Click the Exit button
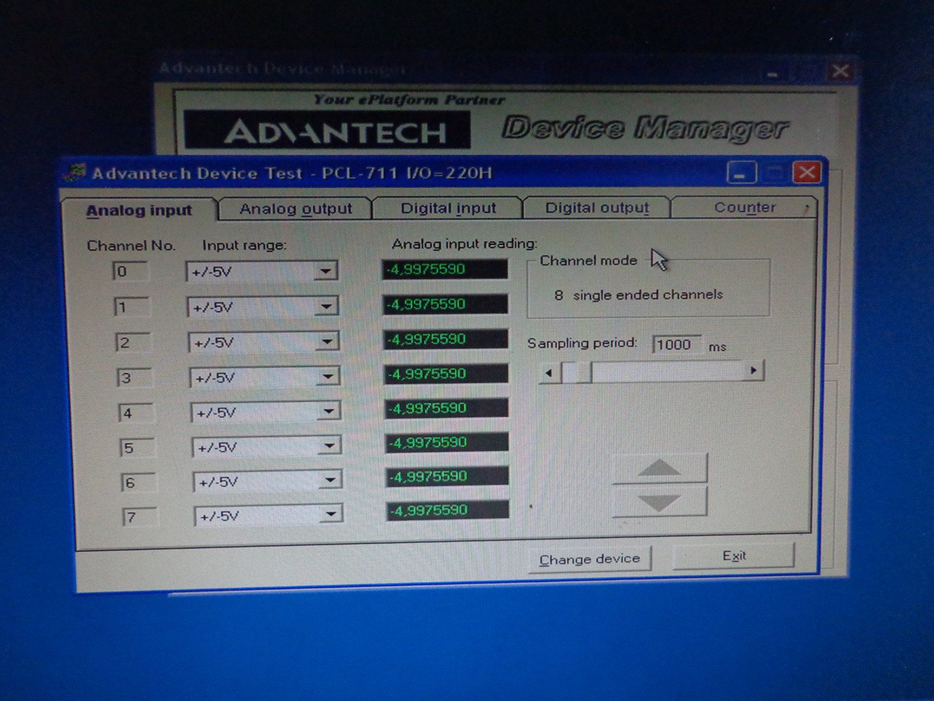The width and height of the screenshot is (934, 701). [734, 556]
